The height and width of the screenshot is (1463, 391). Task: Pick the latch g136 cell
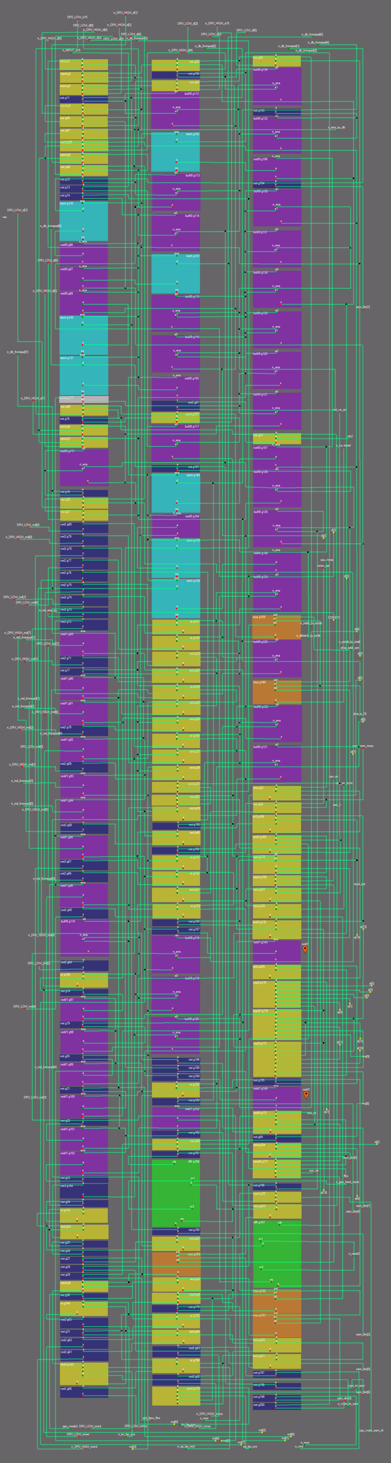[x=83, y=335]
